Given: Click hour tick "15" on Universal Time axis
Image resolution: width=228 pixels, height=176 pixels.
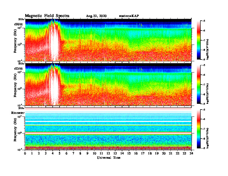Looking at the screenshot, I should [129, 154].
